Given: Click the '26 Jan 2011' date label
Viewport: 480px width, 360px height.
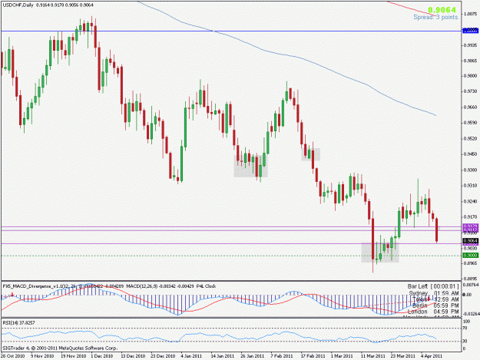Looking at the screenshot, I should pos(252,356).
